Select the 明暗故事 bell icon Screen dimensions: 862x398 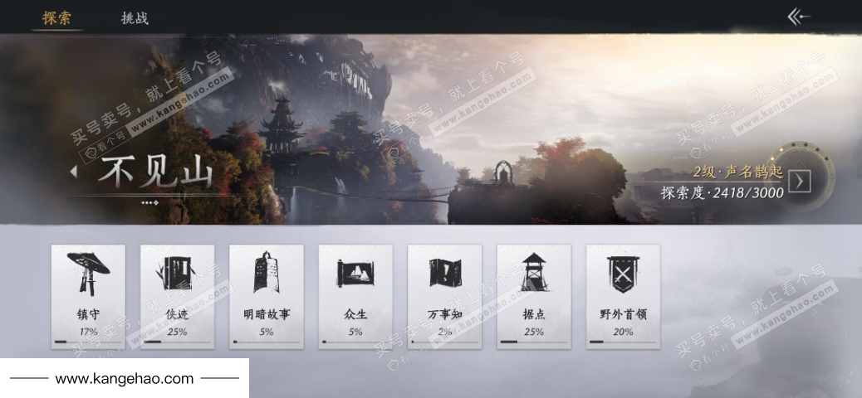tap(266, 272)
